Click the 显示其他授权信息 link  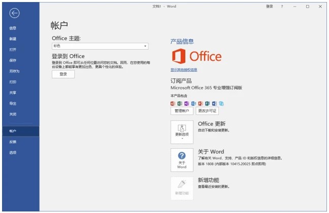(x=184, y=70)
